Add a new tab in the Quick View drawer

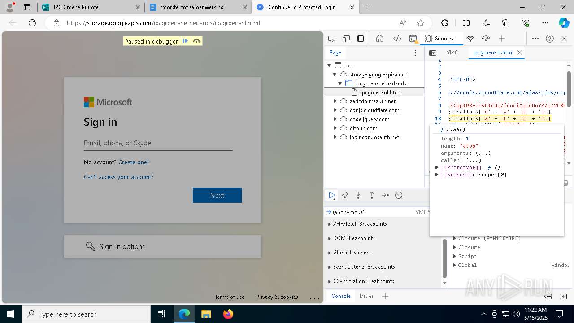point(385,296)
